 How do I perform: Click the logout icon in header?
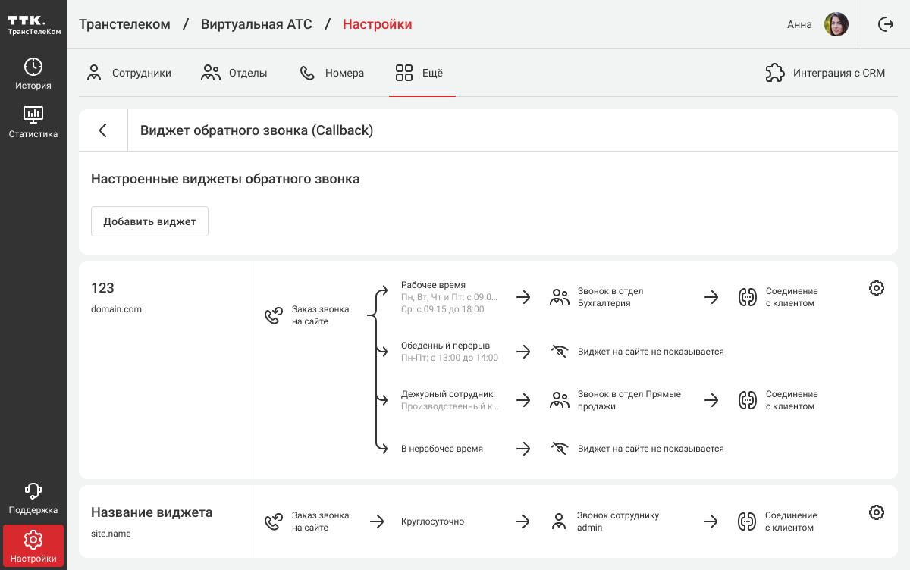[x=886, y=24]
